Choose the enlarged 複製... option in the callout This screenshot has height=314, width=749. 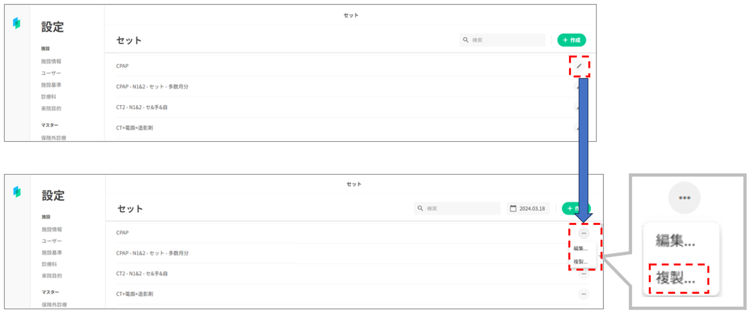tap(675, 278)
